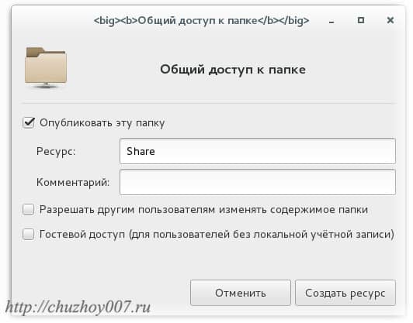The width and height of the screenshot is (413, 323).
Task: Click the 'Создать ресурс' button
Action: [x=345, y=293]
